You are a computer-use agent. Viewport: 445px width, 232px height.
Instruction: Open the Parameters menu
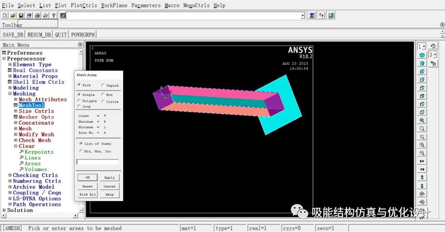[x=146, y=5]
